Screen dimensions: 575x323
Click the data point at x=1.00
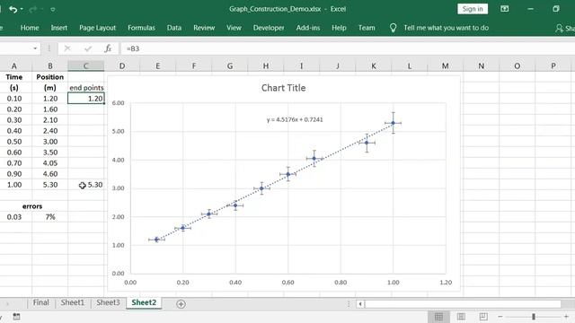coord(394,123)
